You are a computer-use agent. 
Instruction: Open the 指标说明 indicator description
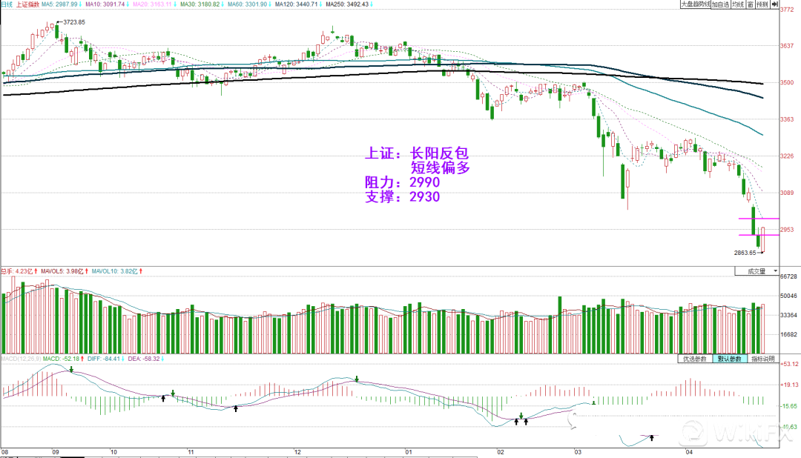[760, 359]
